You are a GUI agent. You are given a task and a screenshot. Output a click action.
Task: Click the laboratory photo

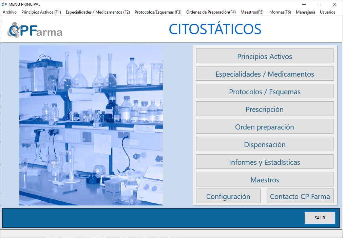pos(91,125)
